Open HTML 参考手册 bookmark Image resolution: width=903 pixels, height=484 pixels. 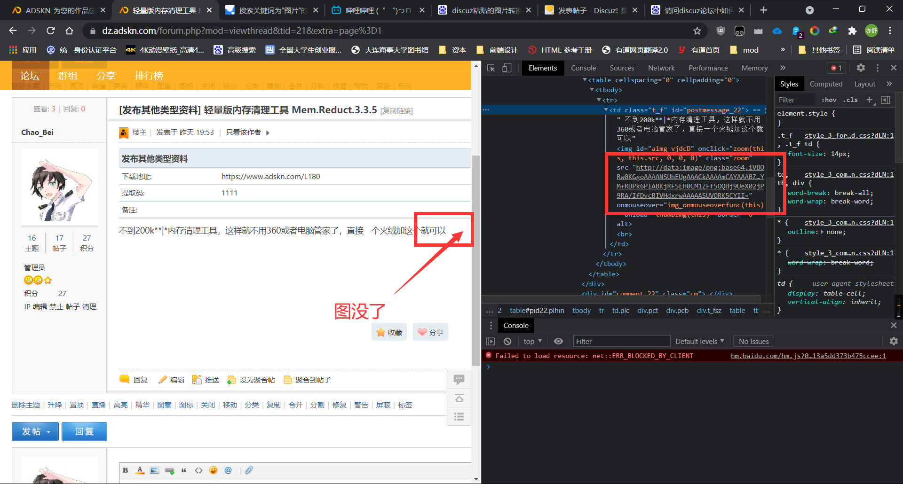[x=560, y=50]
